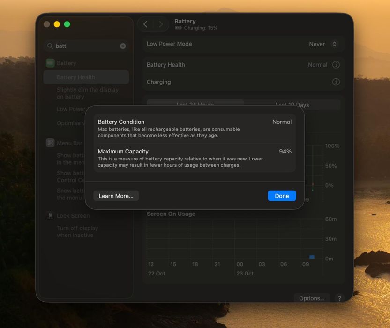Click the Done button
This screenshot has width=390, height=328.
pyautogui.click(x=282, y=196)
